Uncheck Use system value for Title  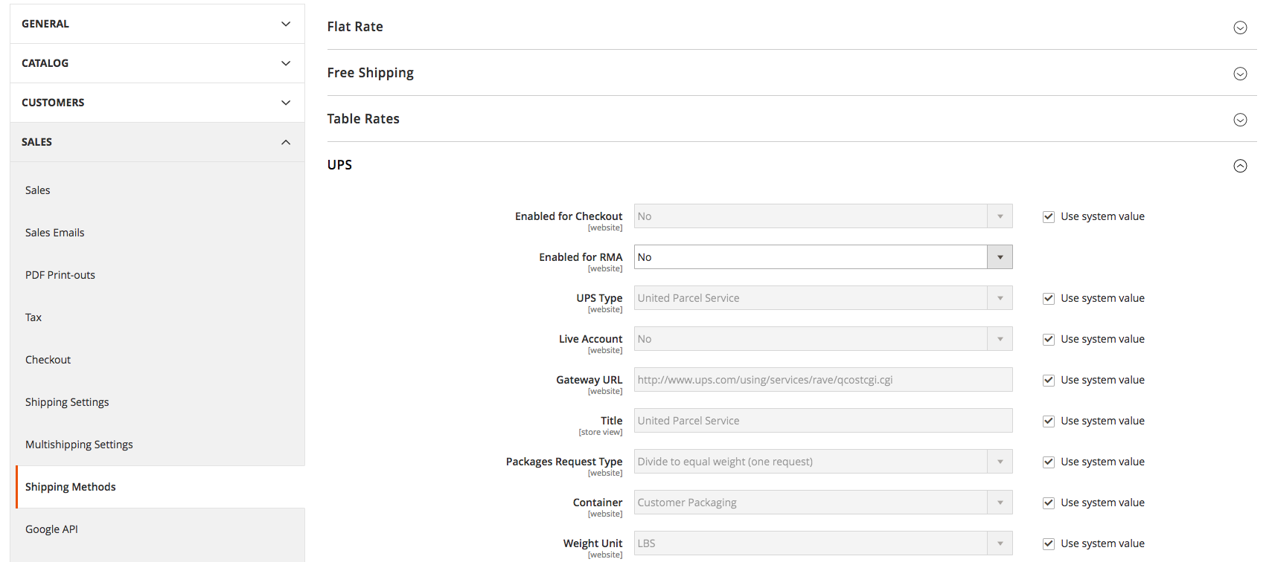click(x=1049, y=421)
